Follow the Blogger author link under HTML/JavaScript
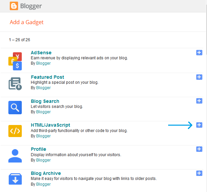This screenshot has width=207, height=192. tap(43, 136)
